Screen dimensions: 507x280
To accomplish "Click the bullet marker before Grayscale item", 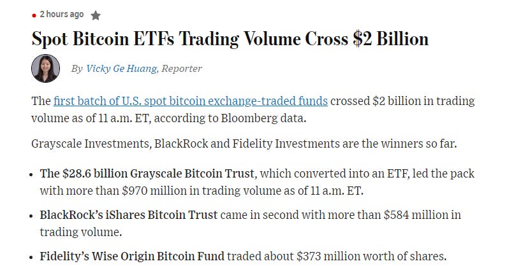I will (x=32, y=174).
